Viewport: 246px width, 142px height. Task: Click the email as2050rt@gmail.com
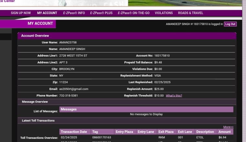tap(74, 89)
